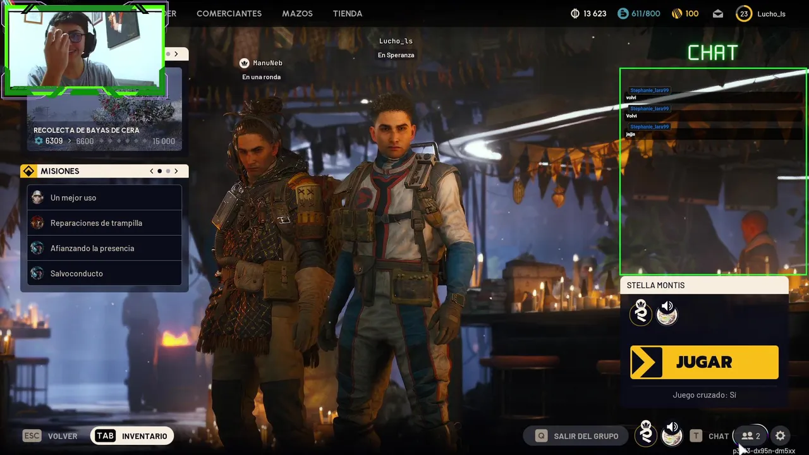Click the coin currency icon beside 13 623
Viewport: 809px width, 455px height.
[x=575, y=13]
